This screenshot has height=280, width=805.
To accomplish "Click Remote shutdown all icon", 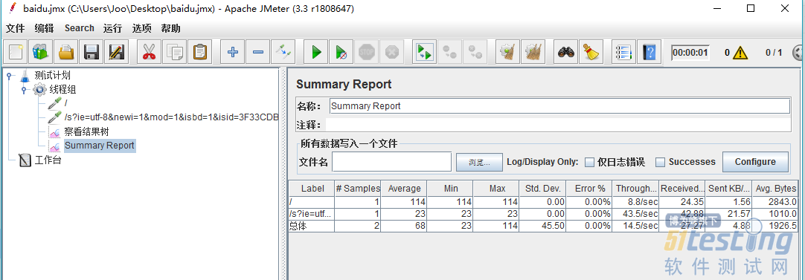I will tap(475, 52).
